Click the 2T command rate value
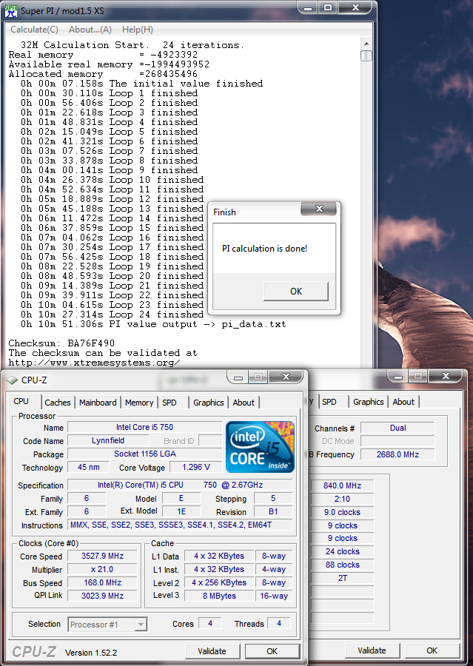Screen dimensions: 473x666 coord(342,578)
